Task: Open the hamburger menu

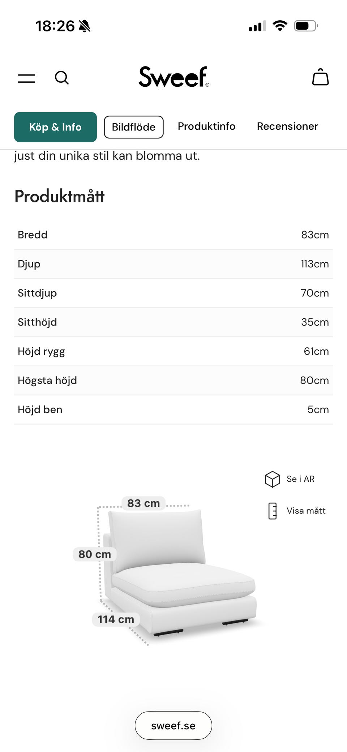Action: [26, 78]
